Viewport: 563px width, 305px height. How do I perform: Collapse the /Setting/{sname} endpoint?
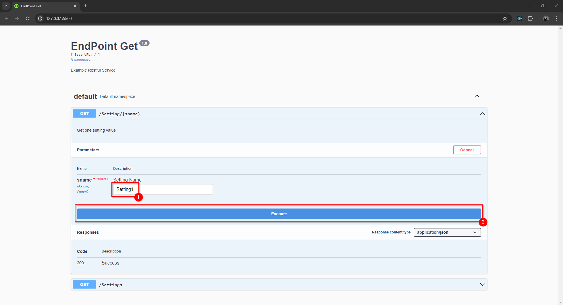coord(482,114)
